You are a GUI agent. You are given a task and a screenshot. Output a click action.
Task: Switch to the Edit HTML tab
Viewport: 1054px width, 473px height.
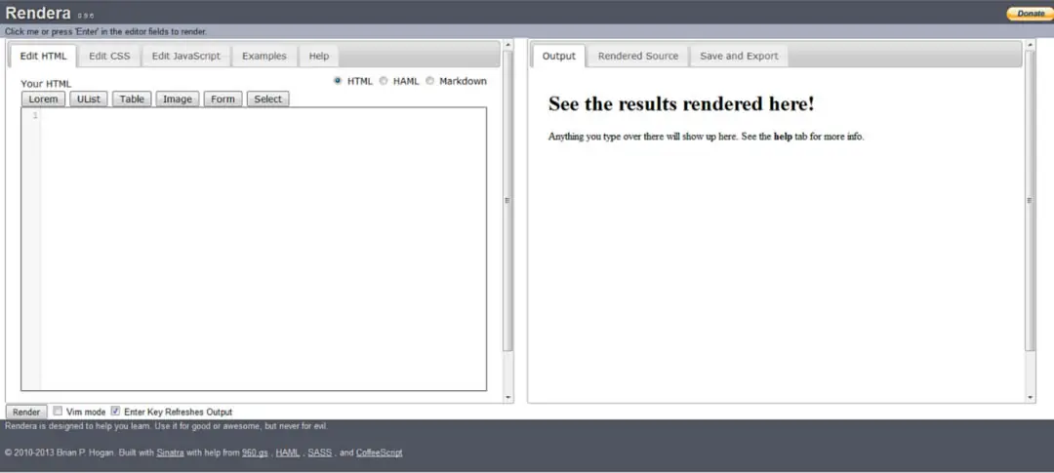tap(44, 57)
